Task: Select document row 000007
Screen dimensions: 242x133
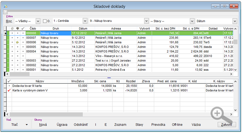Action: [x=120, y=38]
